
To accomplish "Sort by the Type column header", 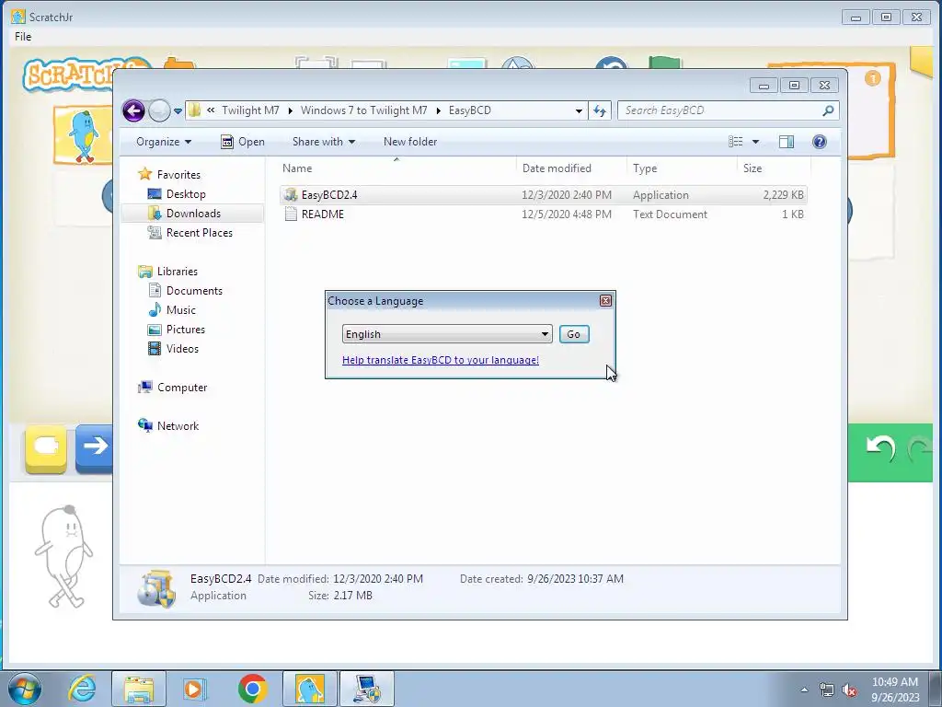I will pos(682,168).
